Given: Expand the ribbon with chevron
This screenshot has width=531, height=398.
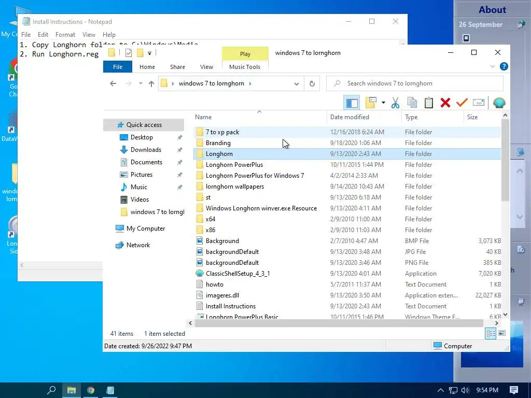Looking at the screenshot, I should (x=493, y=67).
